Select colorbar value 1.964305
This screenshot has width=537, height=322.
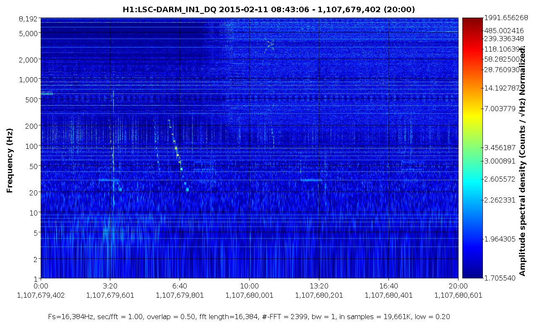click(500, 239)
